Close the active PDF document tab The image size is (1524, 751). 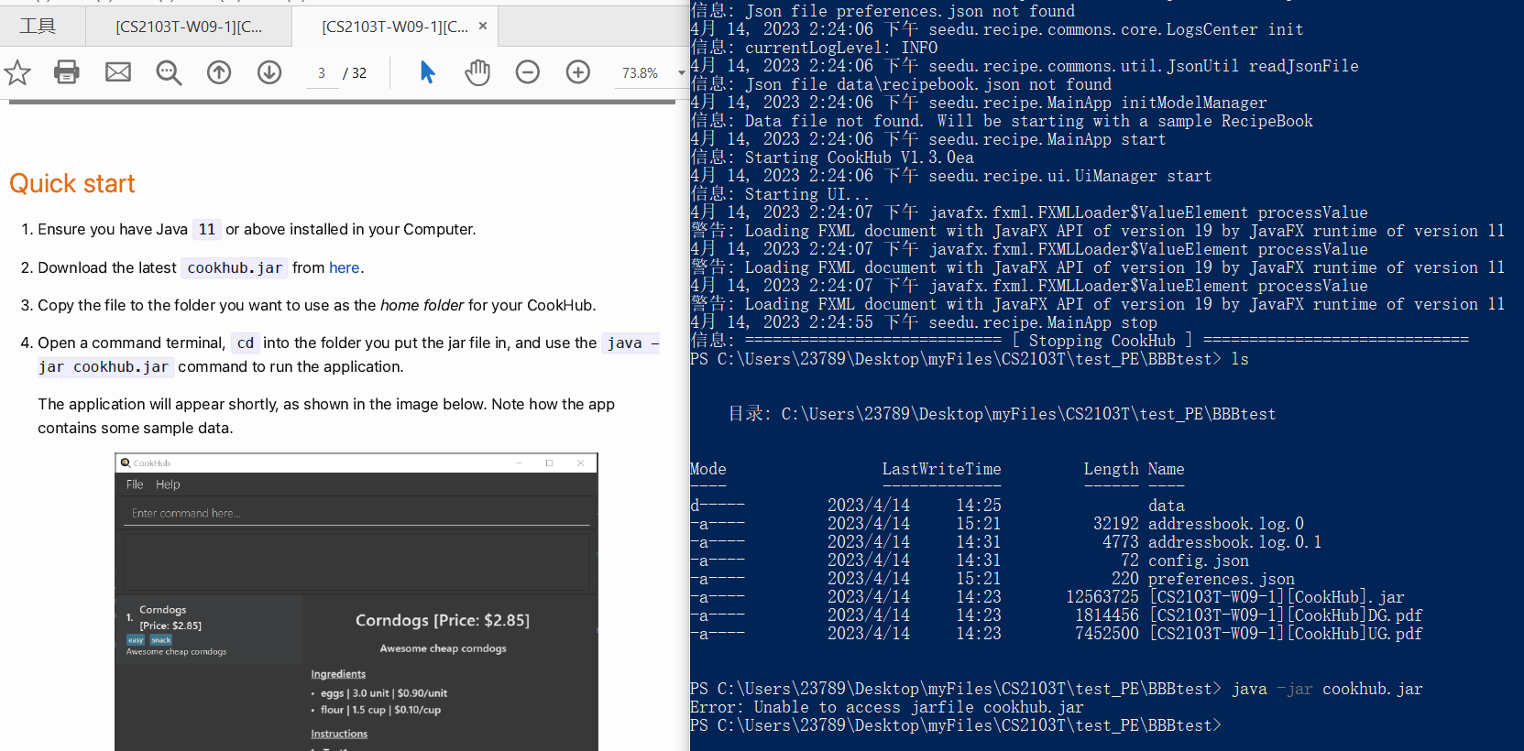(x=483, y=26)
